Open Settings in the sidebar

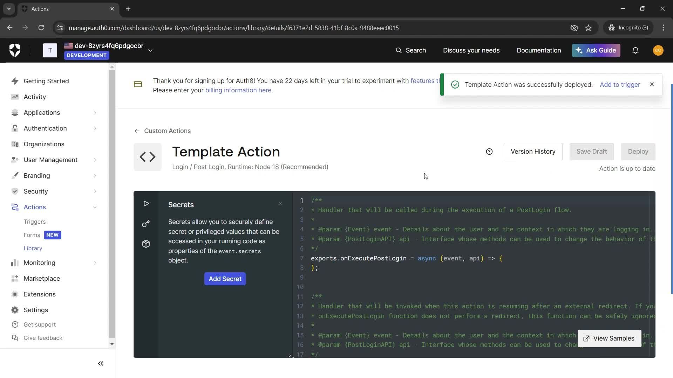click(x=36, y=310)
